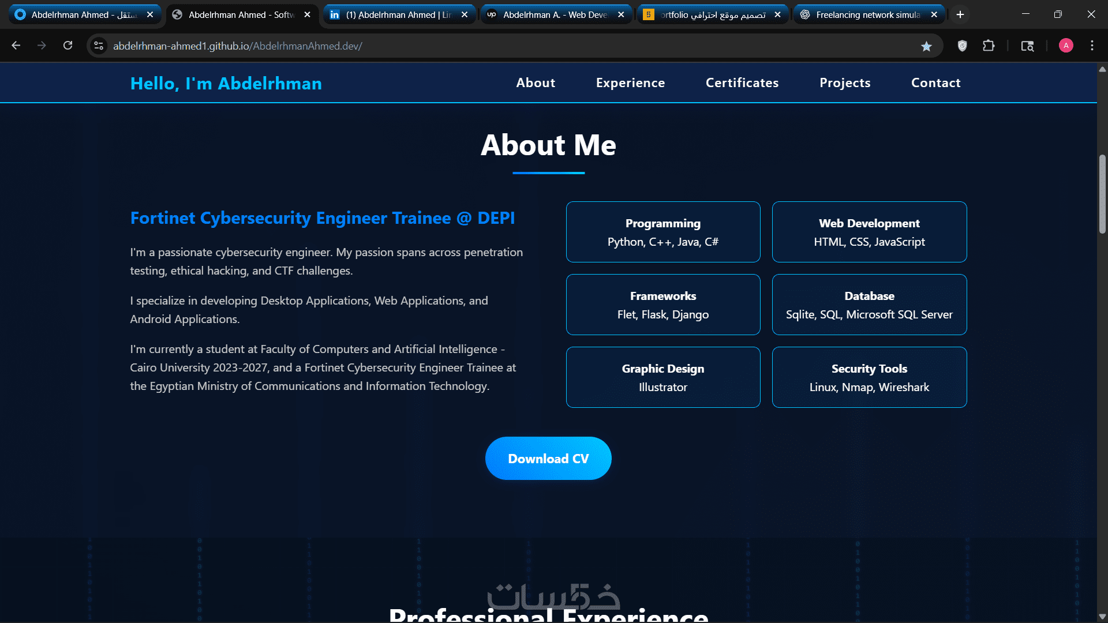Close the Upwork Web Developer tab
Viewport: 1108px width, 623px height.
pos(621,14)
